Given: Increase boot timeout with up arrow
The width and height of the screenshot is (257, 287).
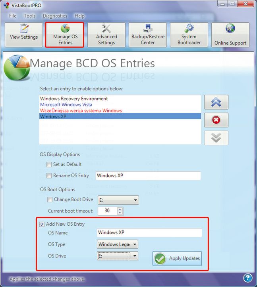Looking at the screenshot, I should [120, 209].
